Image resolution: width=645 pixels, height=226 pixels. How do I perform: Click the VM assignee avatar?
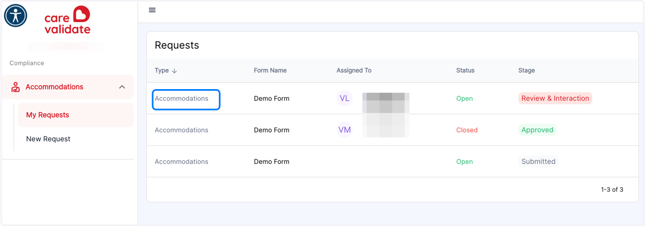[345, 130]
